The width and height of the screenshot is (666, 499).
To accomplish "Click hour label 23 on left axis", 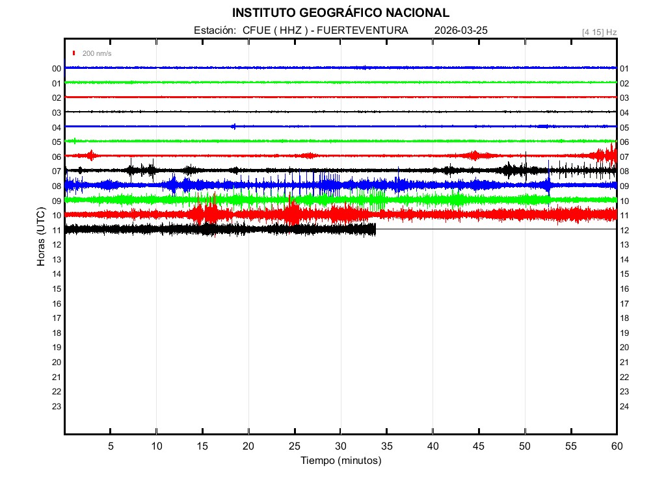I will pyautogui.click(x=57, y=407).
